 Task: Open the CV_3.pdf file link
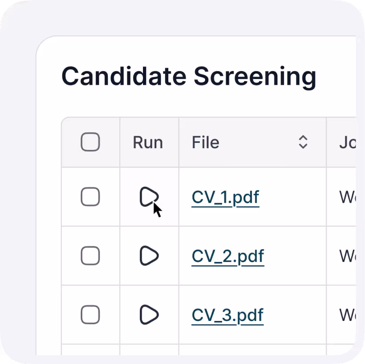[x=227, y=315]
